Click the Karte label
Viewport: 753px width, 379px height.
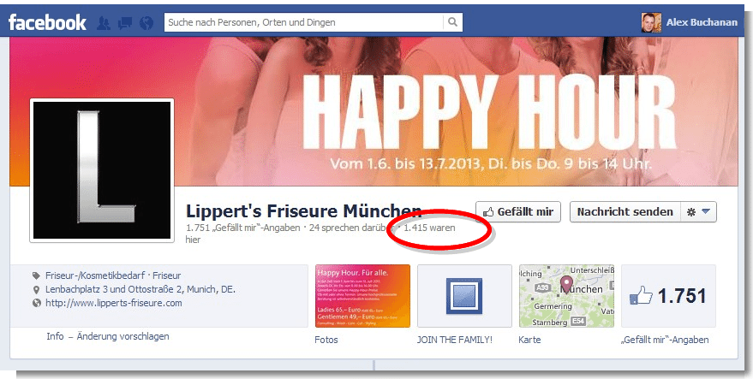[x=529, y=340]
